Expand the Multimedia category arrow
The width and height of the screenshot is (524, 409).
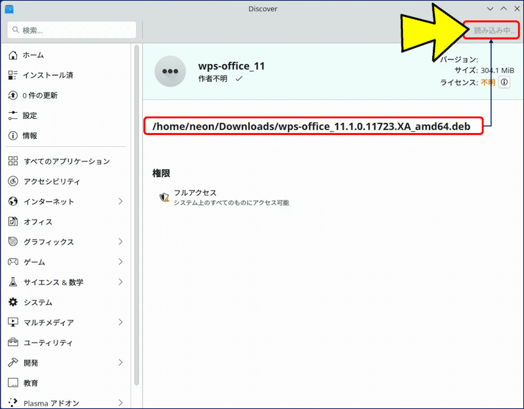(x=121, y=322)
